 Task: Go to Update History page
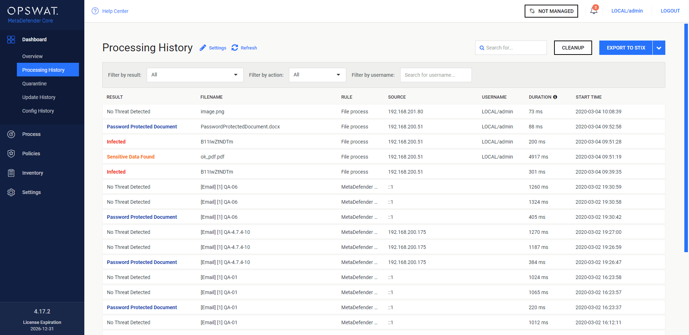pyautogui.click(x=39, y=97)
